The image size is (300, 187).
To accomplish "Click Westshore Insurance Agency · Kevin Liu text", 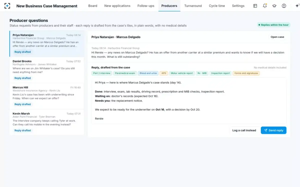I will (36, 91).
